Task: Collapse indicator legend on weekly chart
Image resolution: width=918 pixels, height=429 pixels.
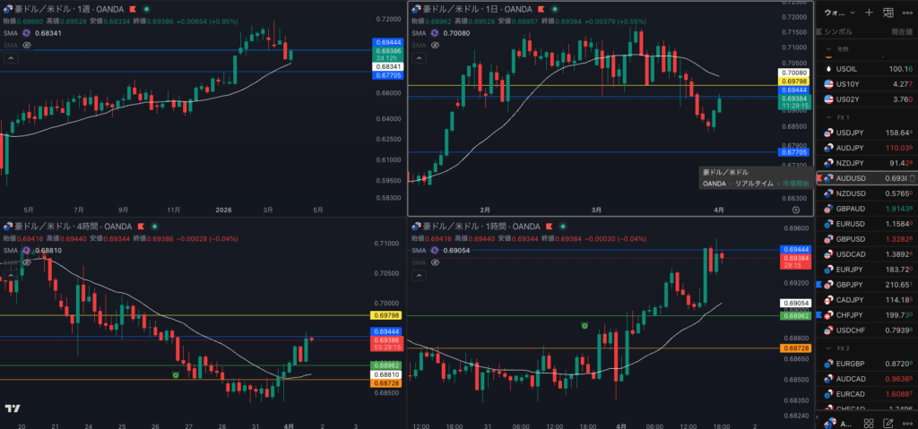Action: 11,58
